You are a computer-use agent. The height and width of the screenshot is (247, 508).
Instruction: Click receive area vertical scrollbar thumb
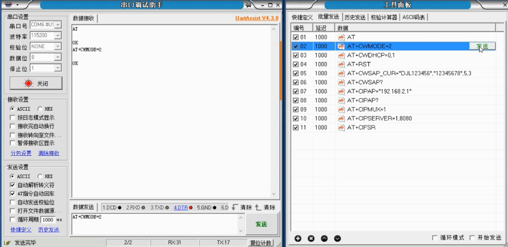pyautogui.click(x=281, y=70)
